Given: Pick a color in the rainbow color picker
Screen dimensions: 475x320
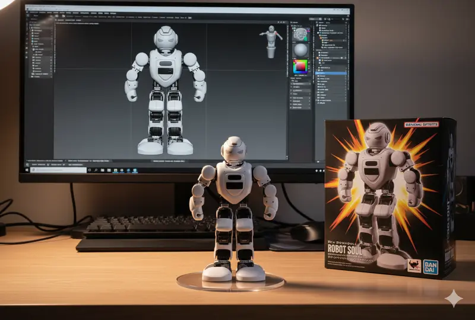Looking at the screenshot, I should click(301, 66).
